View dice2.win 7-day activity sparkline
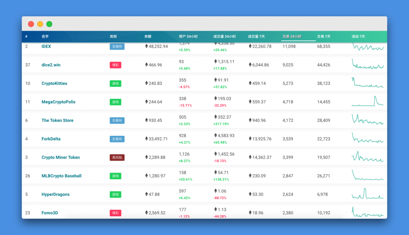Screen dimensions: 409x235 pos(367,64)
